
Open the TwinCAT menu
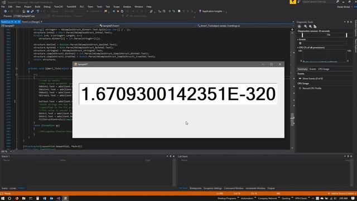pos(58,7)
